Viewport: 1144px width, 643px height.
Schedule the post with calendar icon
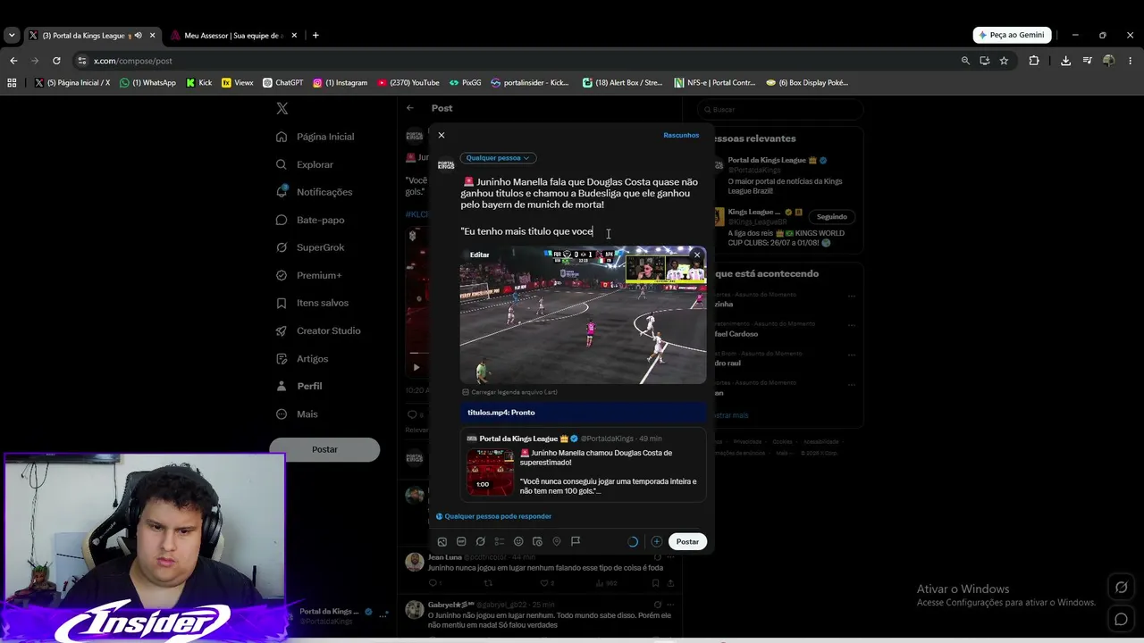pos(537,541)
